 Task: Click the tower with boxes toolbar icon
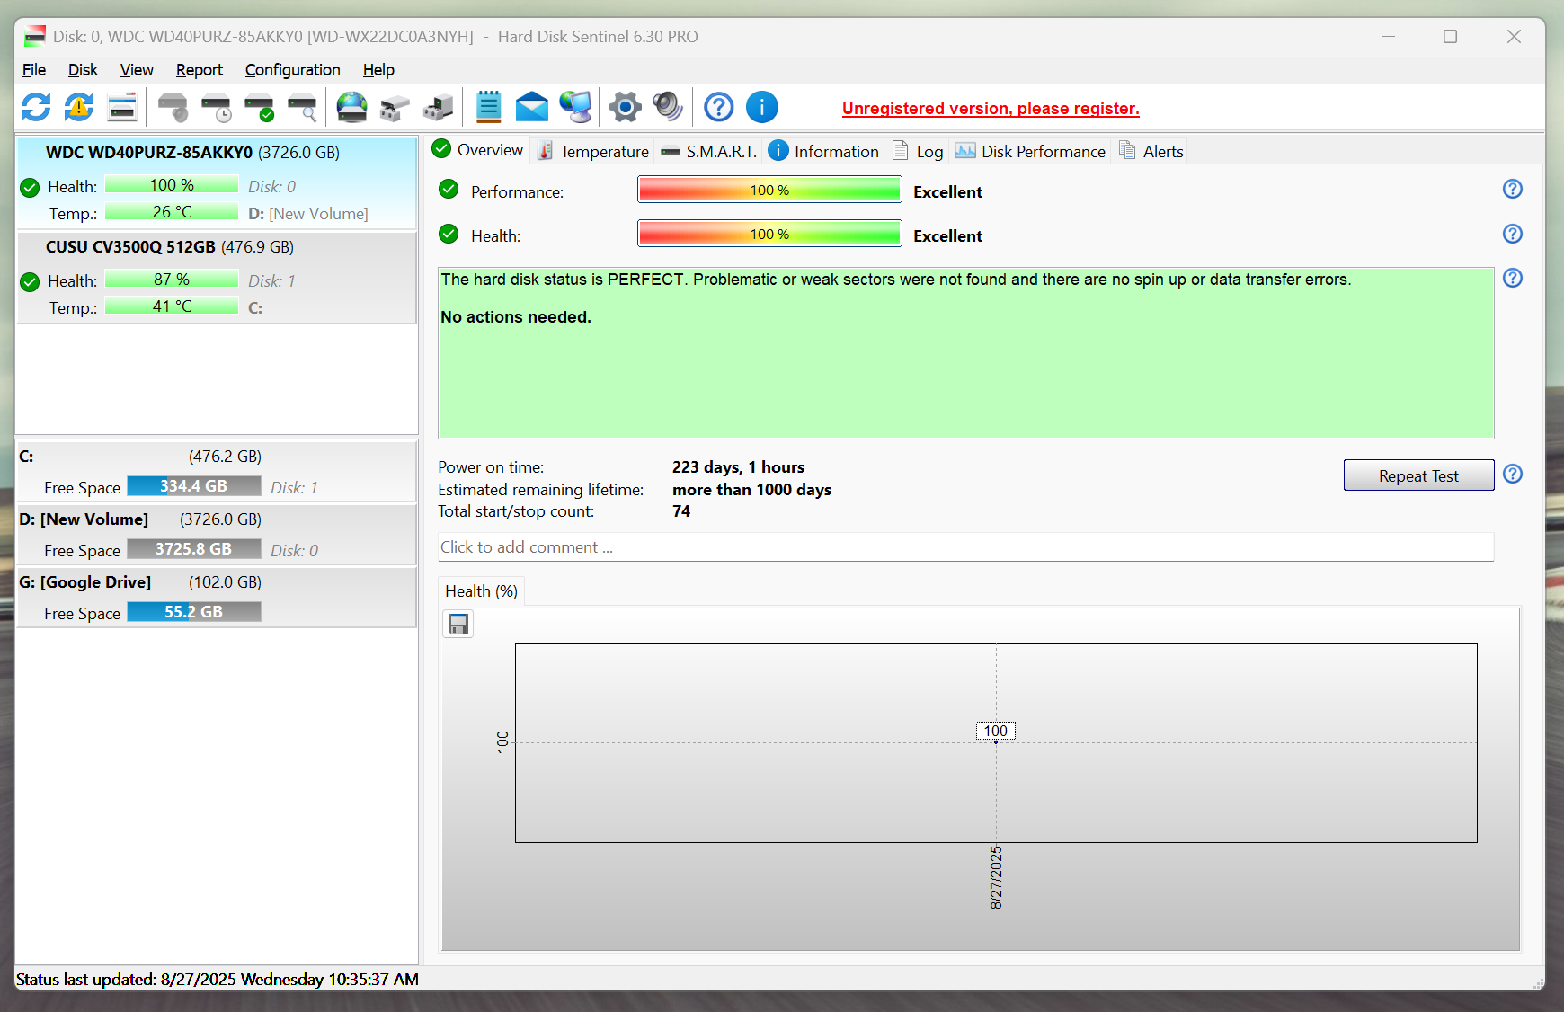click(x=438, y=108)
